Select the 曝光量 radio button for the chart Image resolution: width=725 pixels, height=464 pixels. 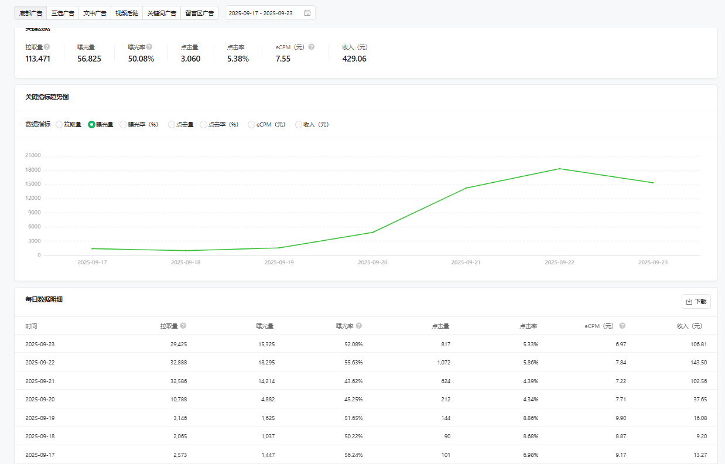tap(91, 124)
